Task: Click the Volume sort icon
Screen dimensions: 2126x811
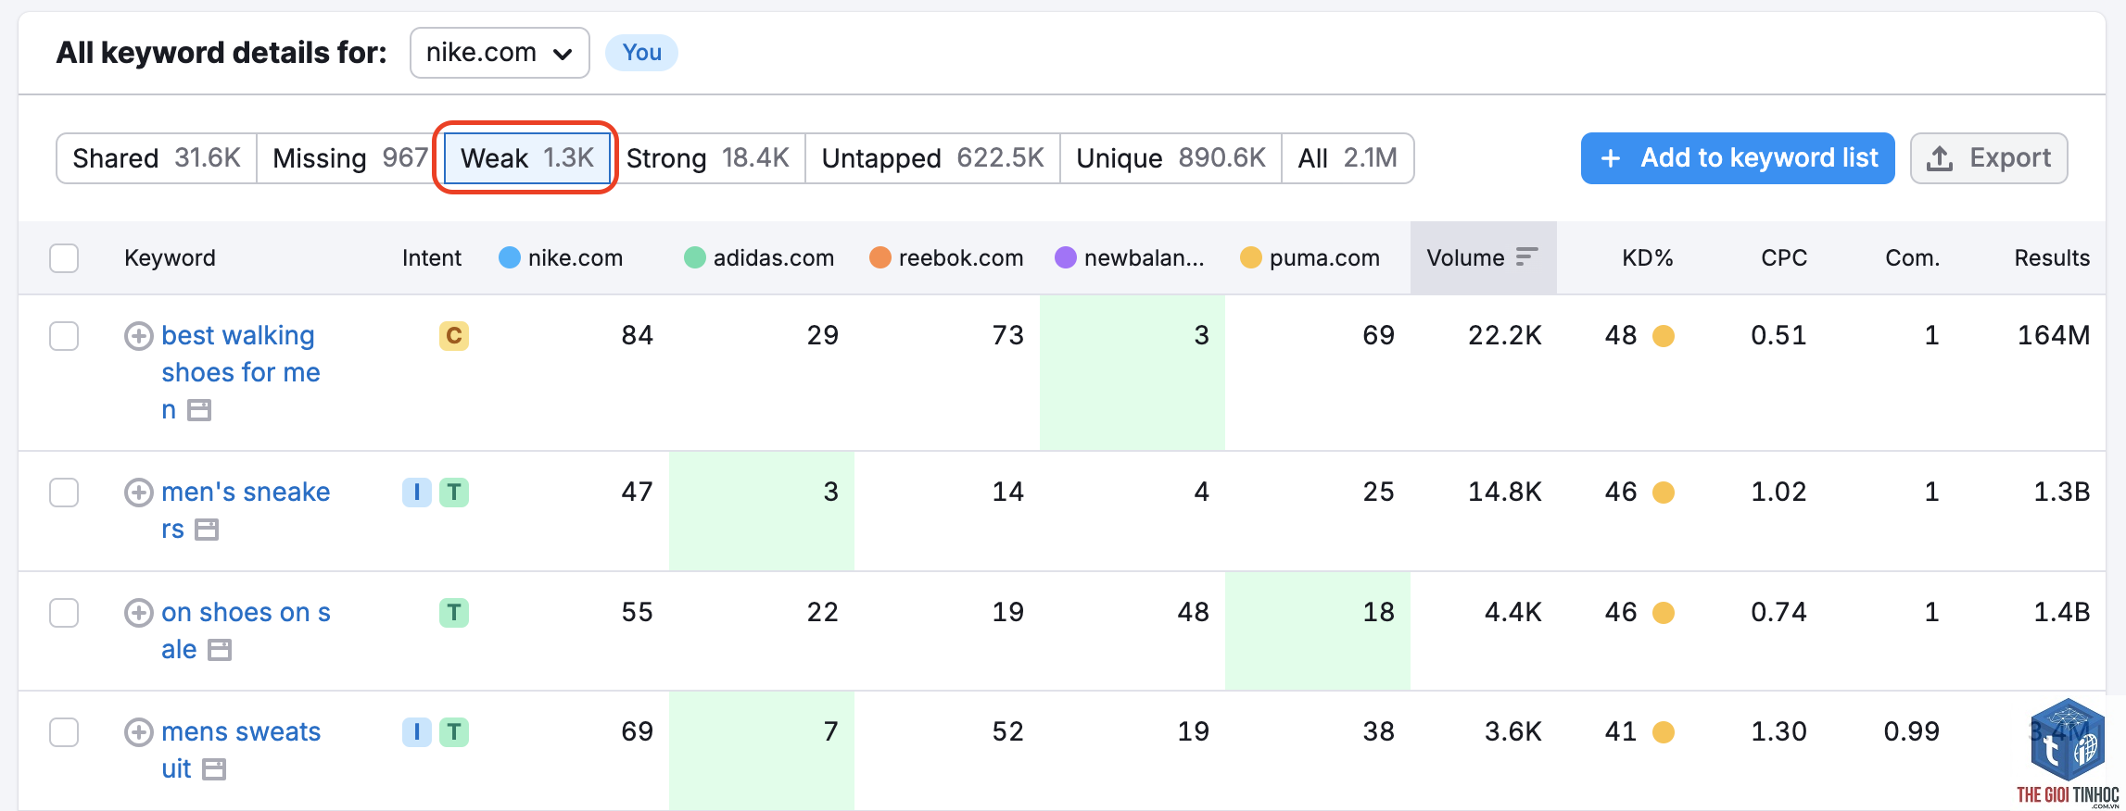Action: (x=1526, y=257)
